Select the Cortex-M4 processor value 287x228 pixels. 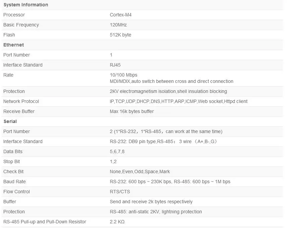[x=121, y=15]
